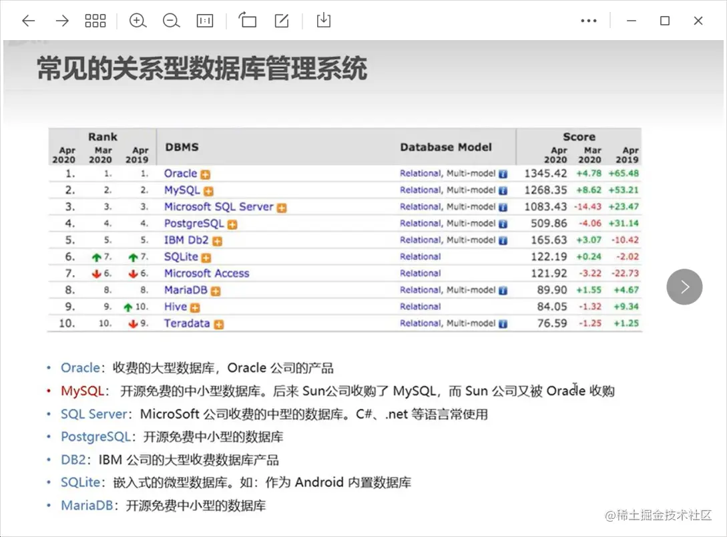Open the Microsoft Access link
Screen dimensions: 727x537
[206, 274]
